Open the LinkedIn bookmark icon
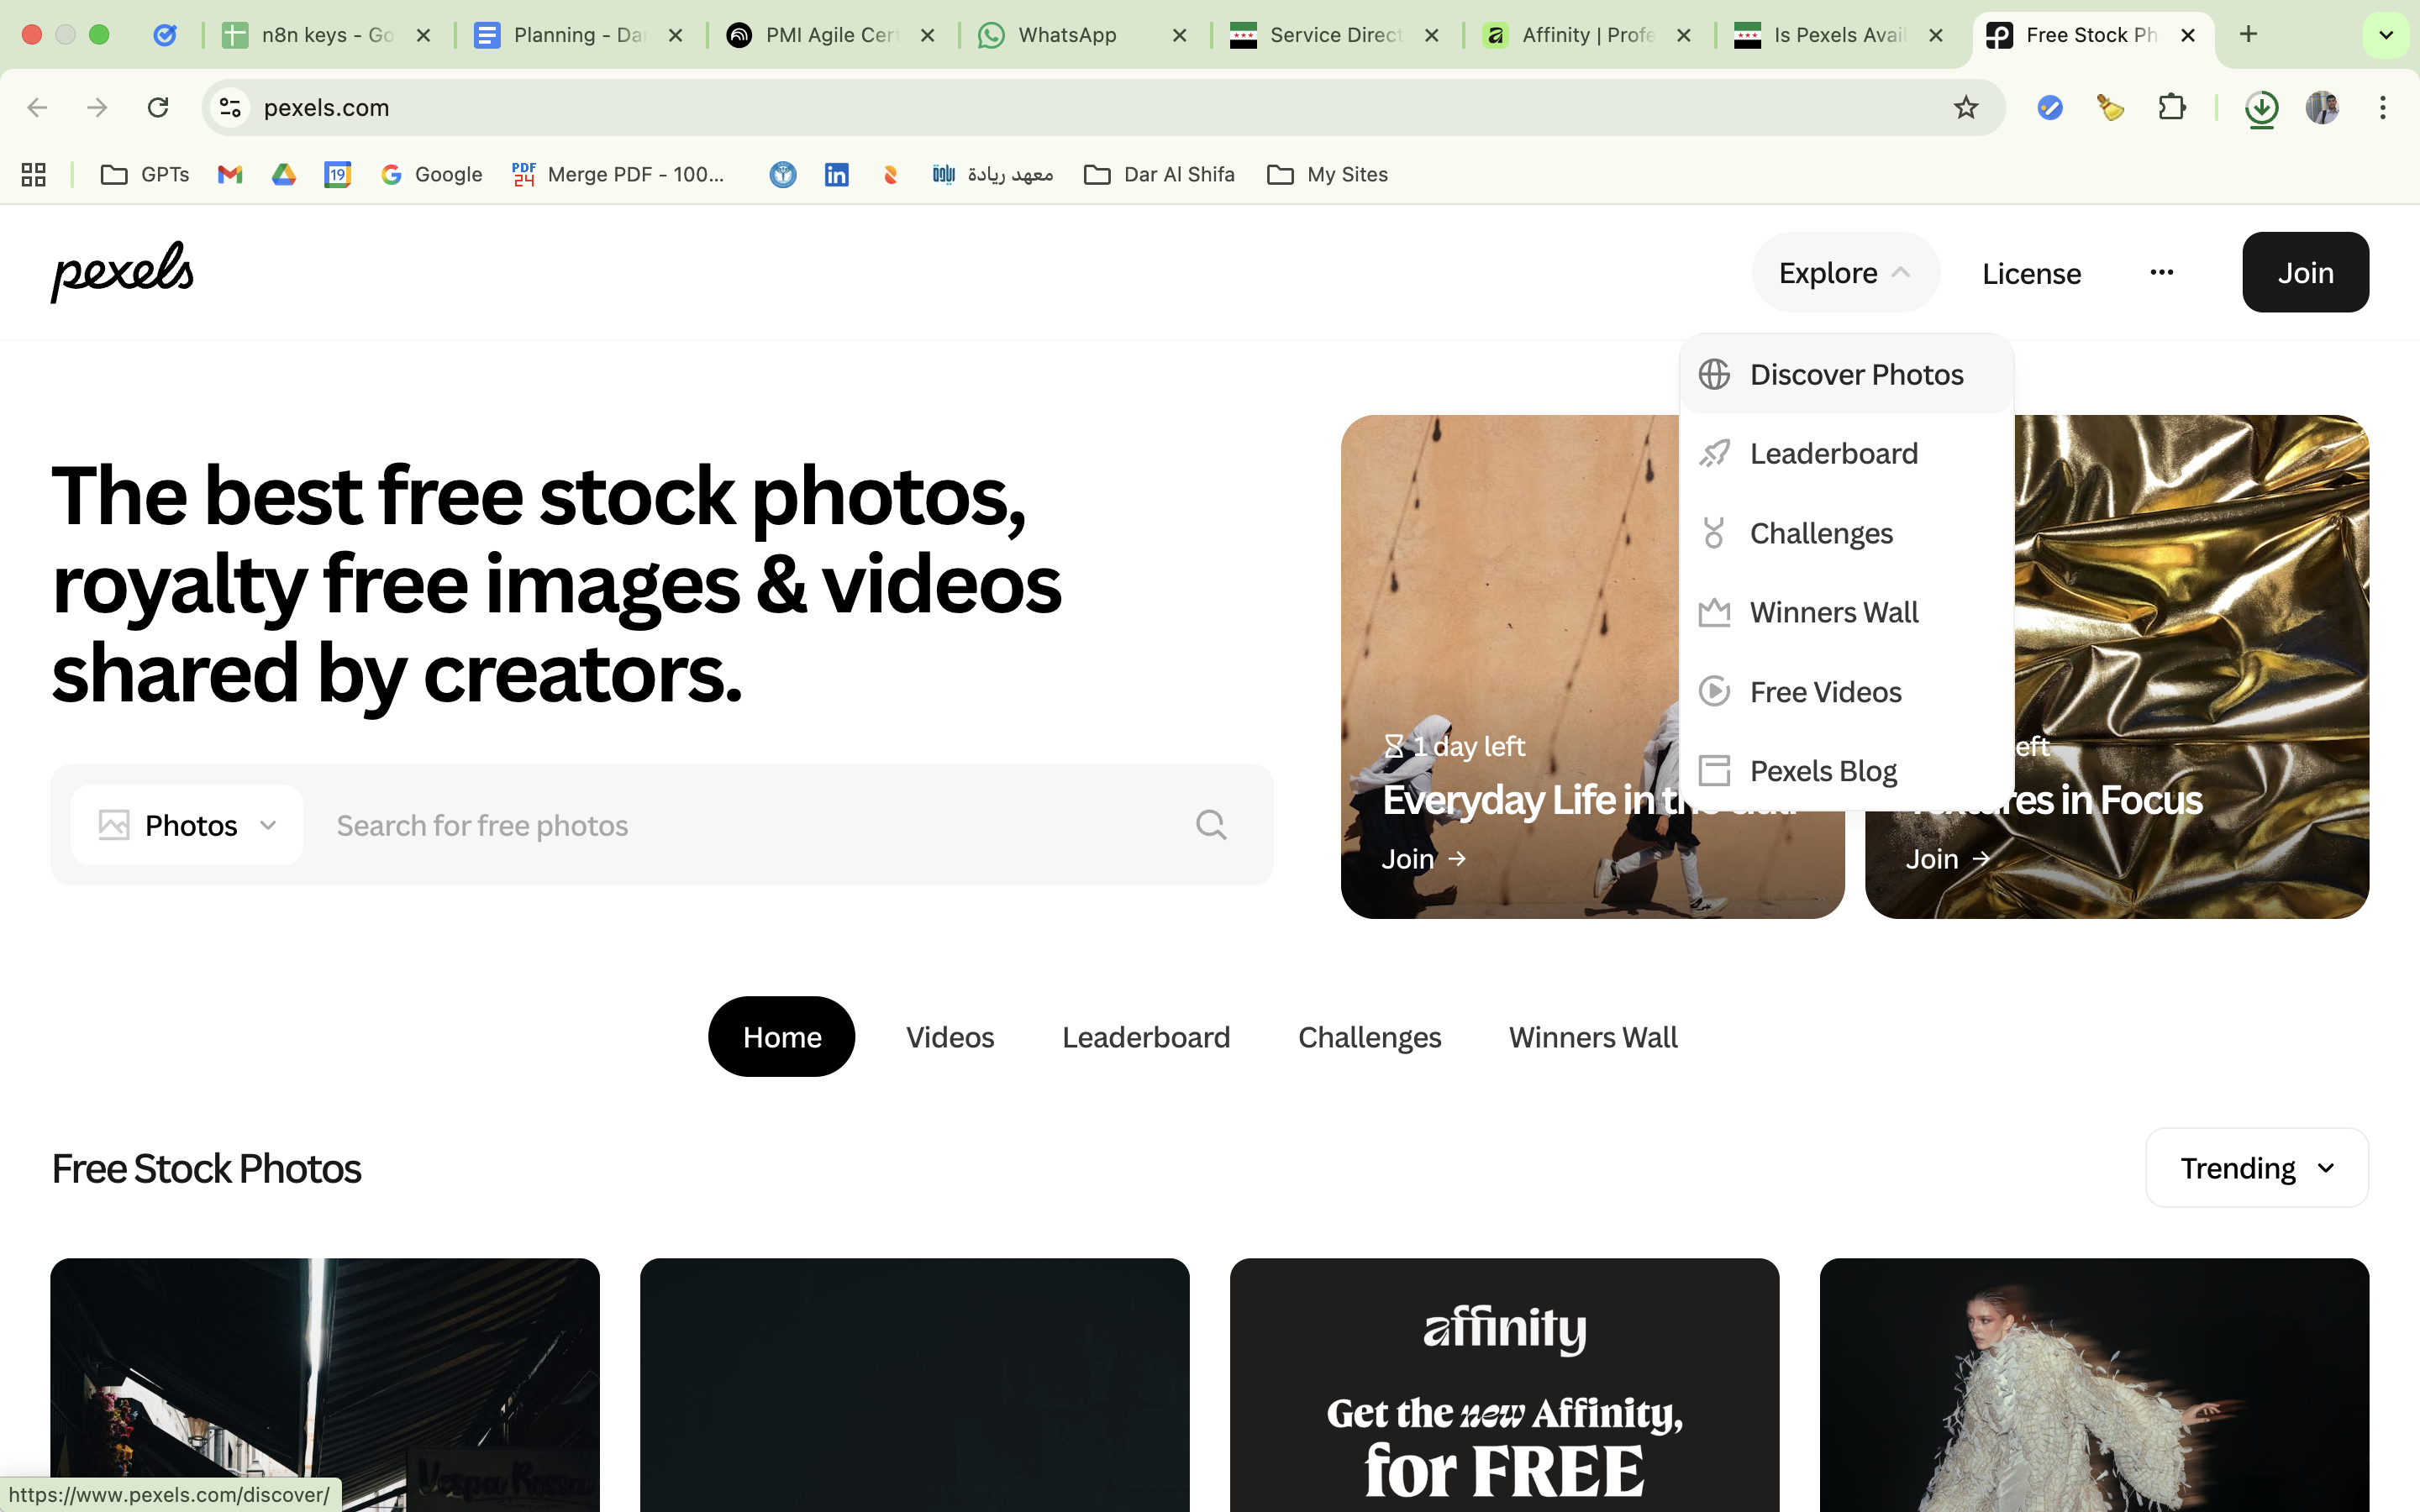 click(836, 175)
